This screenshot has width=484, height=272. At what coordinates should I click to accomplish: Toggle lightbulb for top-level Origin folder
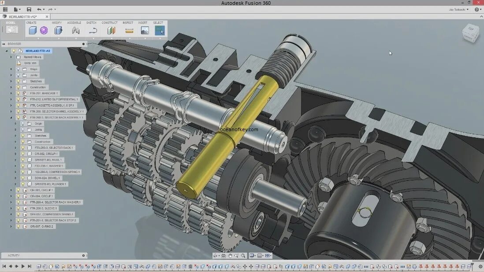tap(18, 69)
